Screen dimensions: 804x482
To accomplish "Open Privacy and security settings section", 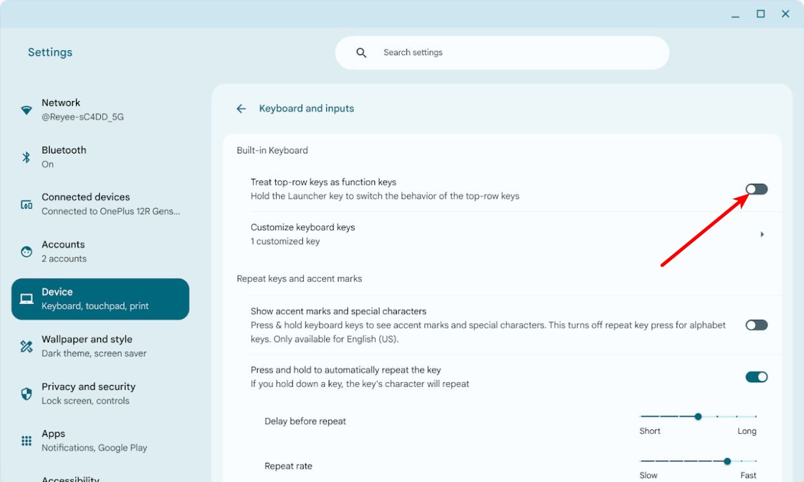I will click(88, 393).
